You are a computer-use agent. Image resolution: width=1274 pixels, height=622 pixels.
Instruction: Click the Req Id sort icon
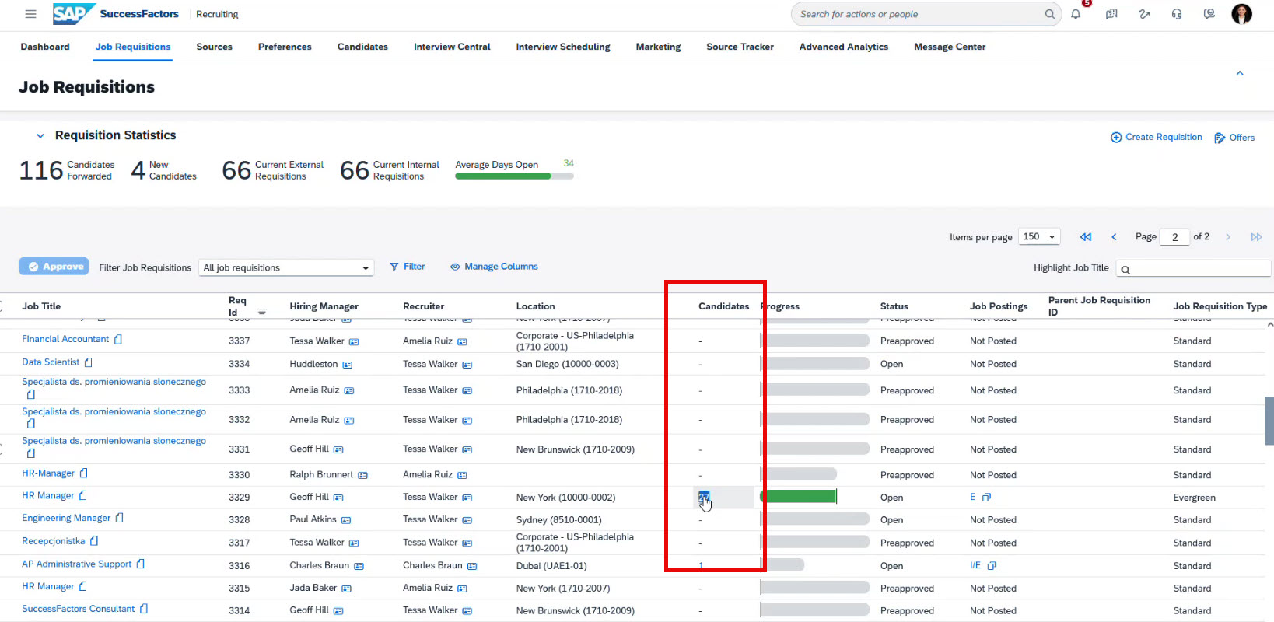[x=262, y=312]
